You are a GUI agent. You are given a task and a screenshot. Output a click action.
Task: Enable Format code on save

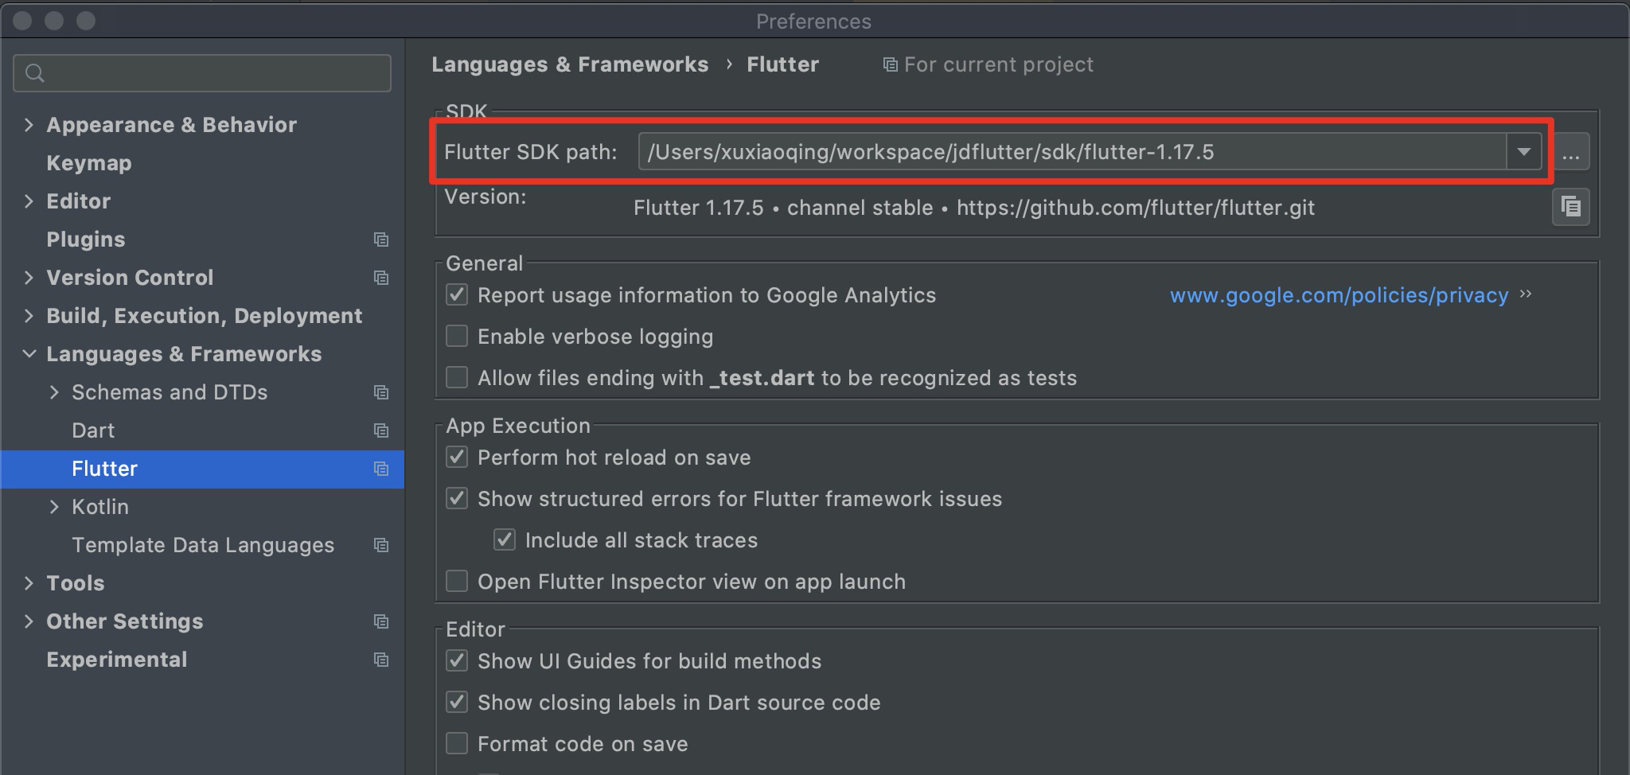(457, 743)
